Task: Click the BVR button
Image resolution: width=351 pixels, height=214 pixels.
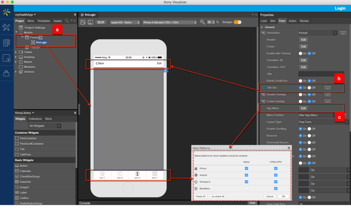Action: click(101, 22)
